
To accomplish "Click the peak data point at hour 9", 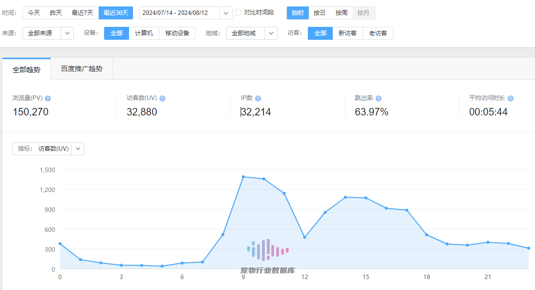I will [243, 177].
